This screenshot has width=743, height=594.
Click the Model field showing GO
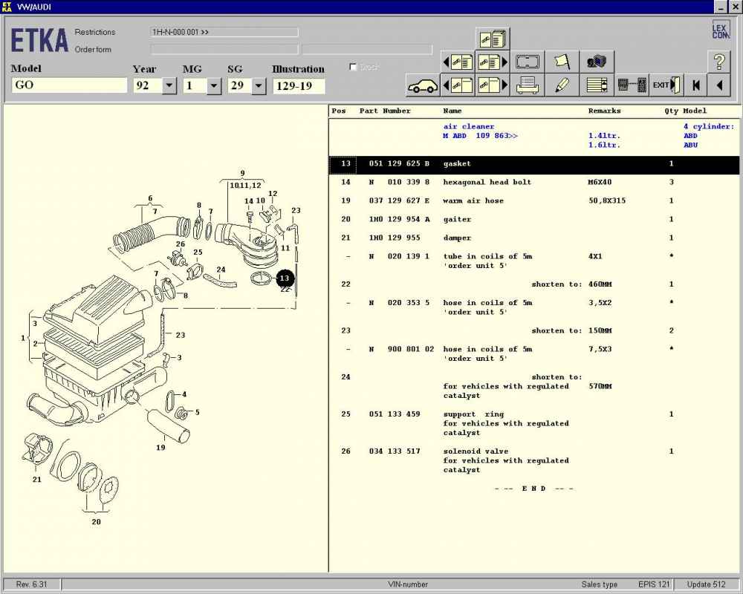point(69,85)
